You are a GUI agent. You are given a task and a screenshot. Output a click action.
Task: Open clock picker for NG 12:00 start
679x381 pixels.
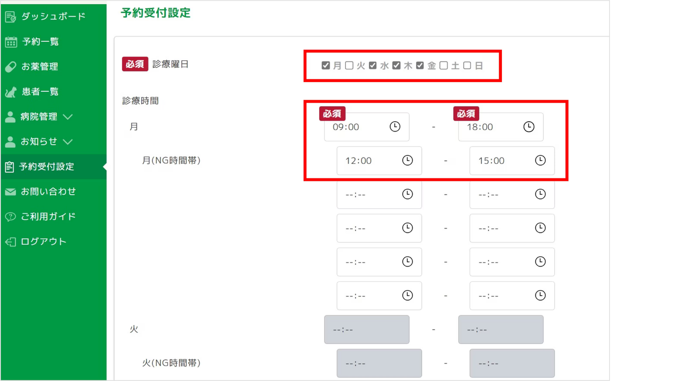coord(407,161)
